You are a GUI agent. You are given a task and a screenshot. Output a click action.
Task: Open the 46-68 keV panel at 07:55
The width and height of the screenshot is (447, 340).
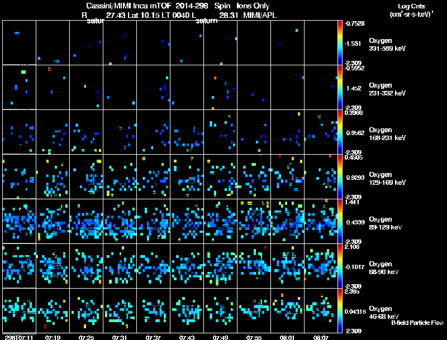[x=254, y=311]
